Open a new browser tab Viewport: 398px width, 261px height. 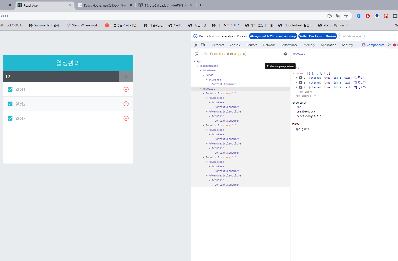click(x=201, y=5)
